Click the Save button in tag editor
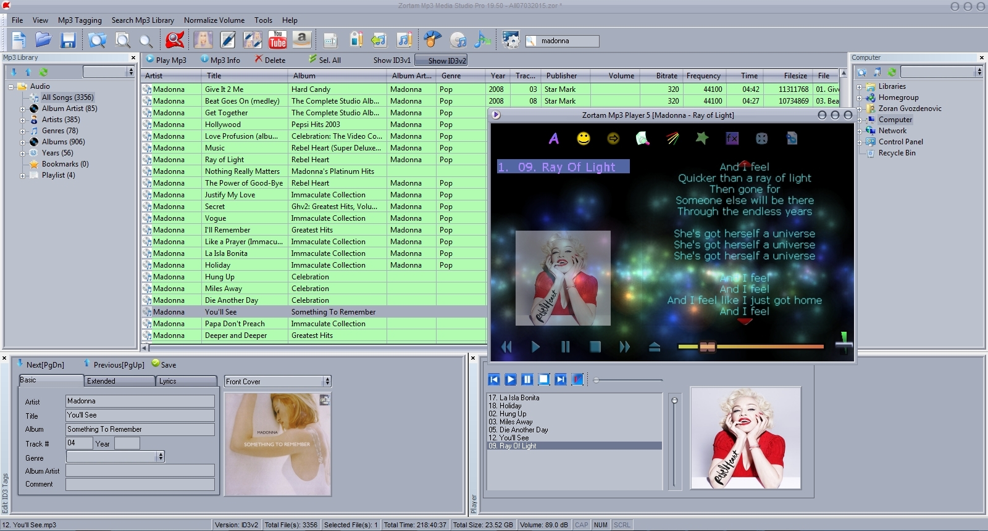This screenshot has height=531, width=988. (x=164, y=364)
